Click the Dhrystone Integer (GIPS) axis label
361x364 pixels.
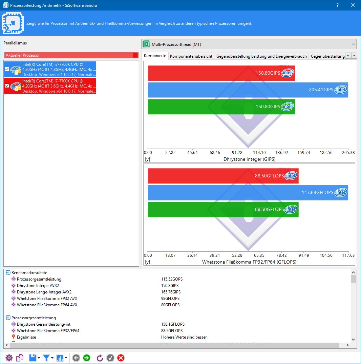click(249, 159)
